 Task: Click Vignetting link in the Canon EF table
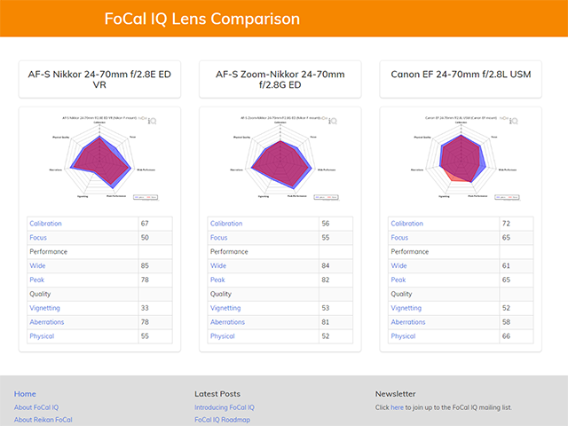point(406,308)
